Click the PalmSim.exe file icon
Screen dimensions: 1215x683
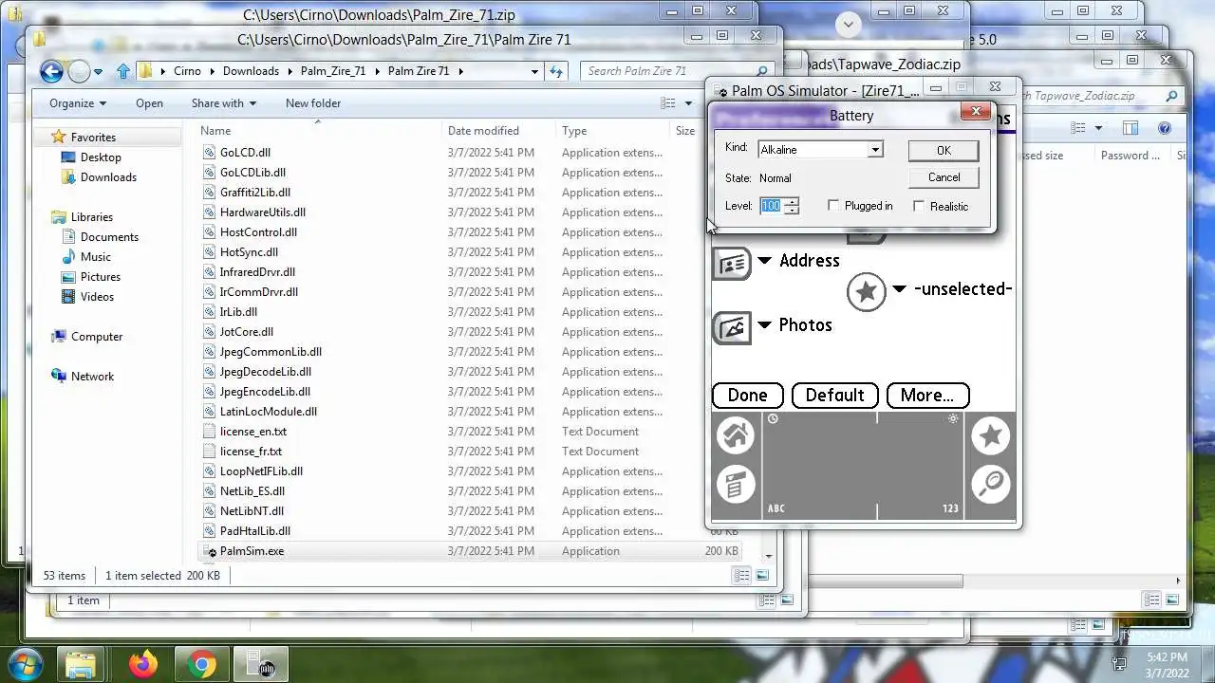tap(211, 551)
